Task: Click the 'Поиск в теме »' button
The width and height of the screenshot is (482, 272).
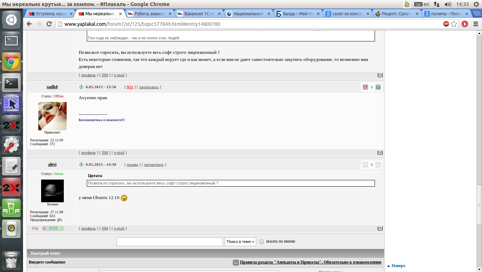Action: 240,242
